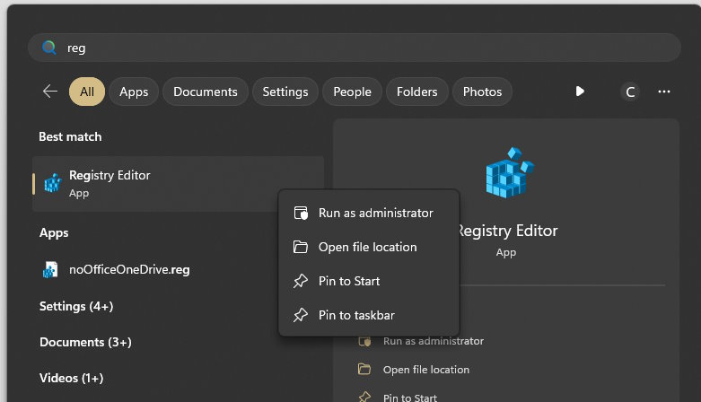Expand the Videos (1+) results group
Image resolution: width=701 pixels, height=402 pixels.
(71, 378)
